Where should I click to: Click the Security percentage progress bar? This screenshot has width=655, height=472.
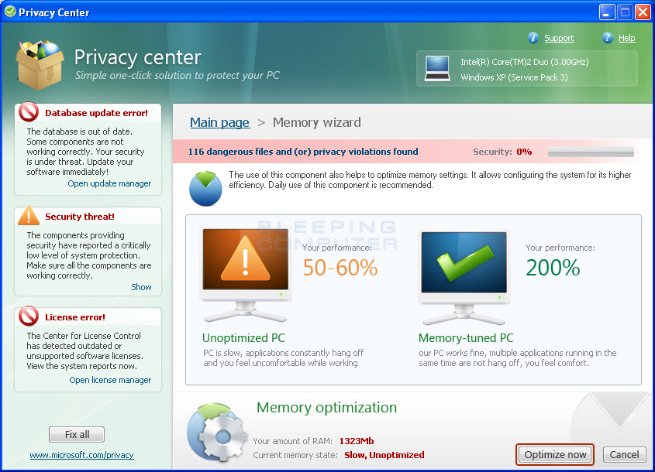tap(590, 152)
